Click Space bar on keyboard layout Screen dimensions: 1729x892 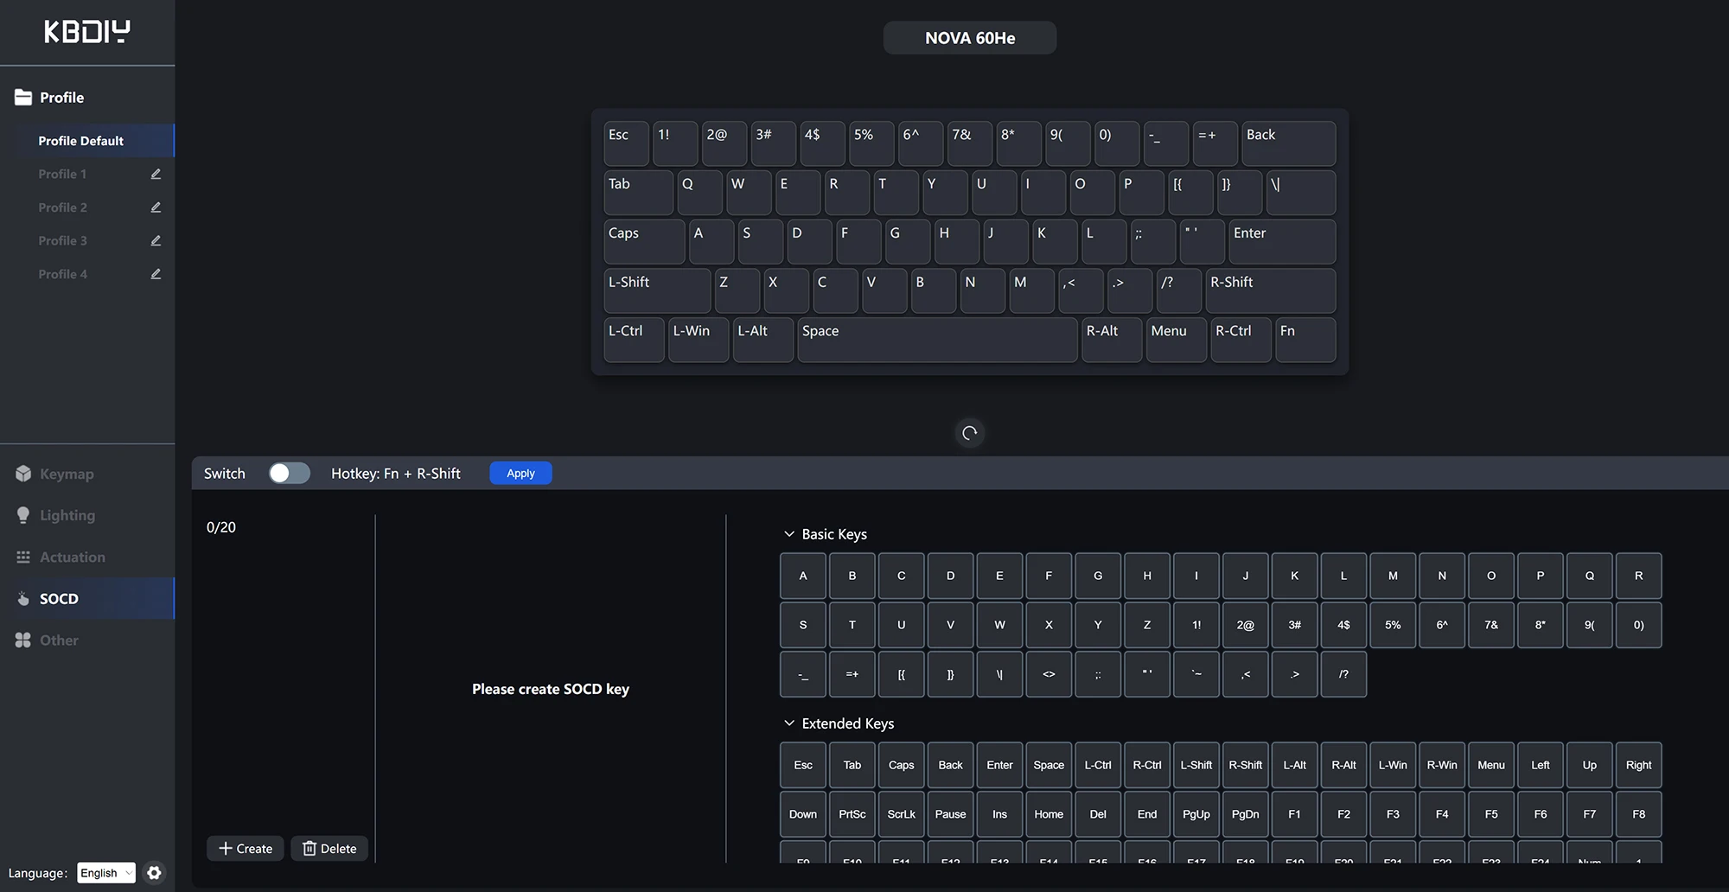point(937,340)
